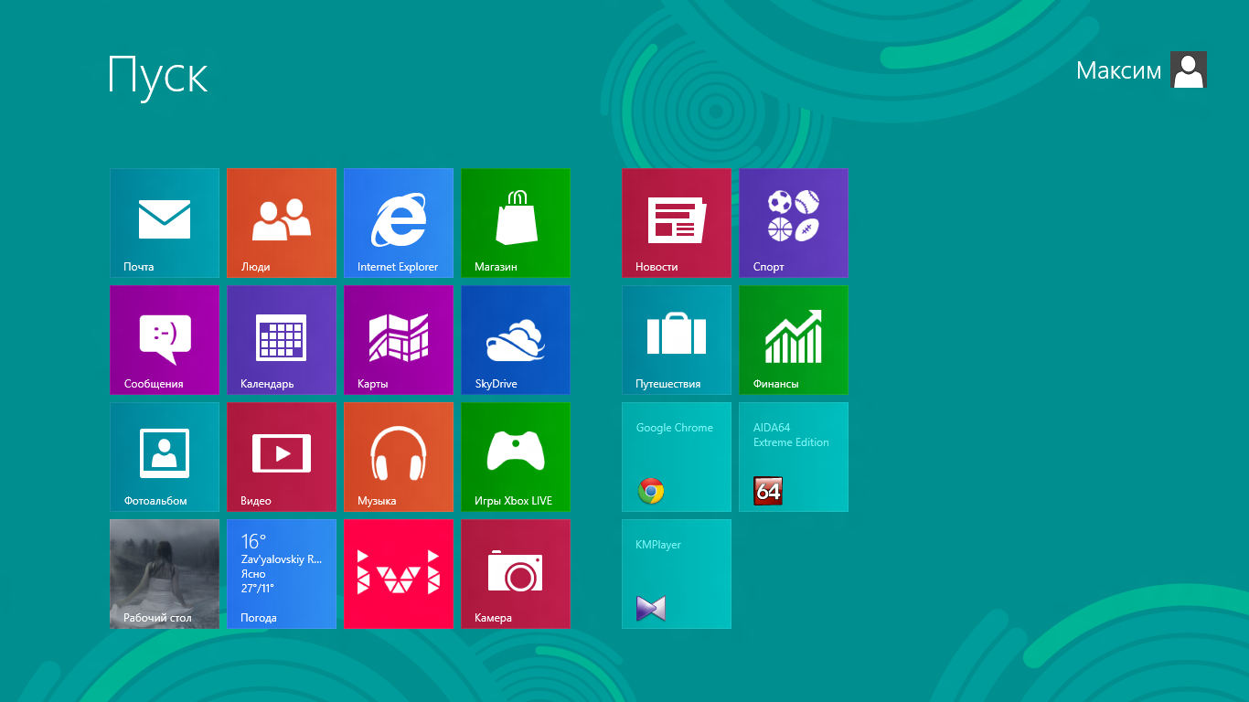This screenshot has width=1249, height=702.
Task: Open the Видео video tile
Action: pos(282,456)
